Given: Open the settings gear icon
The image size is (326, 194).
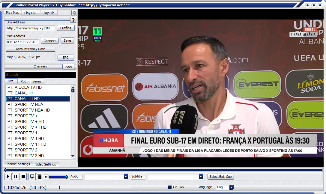Looking at the screenshot, I should coord(74,13).
